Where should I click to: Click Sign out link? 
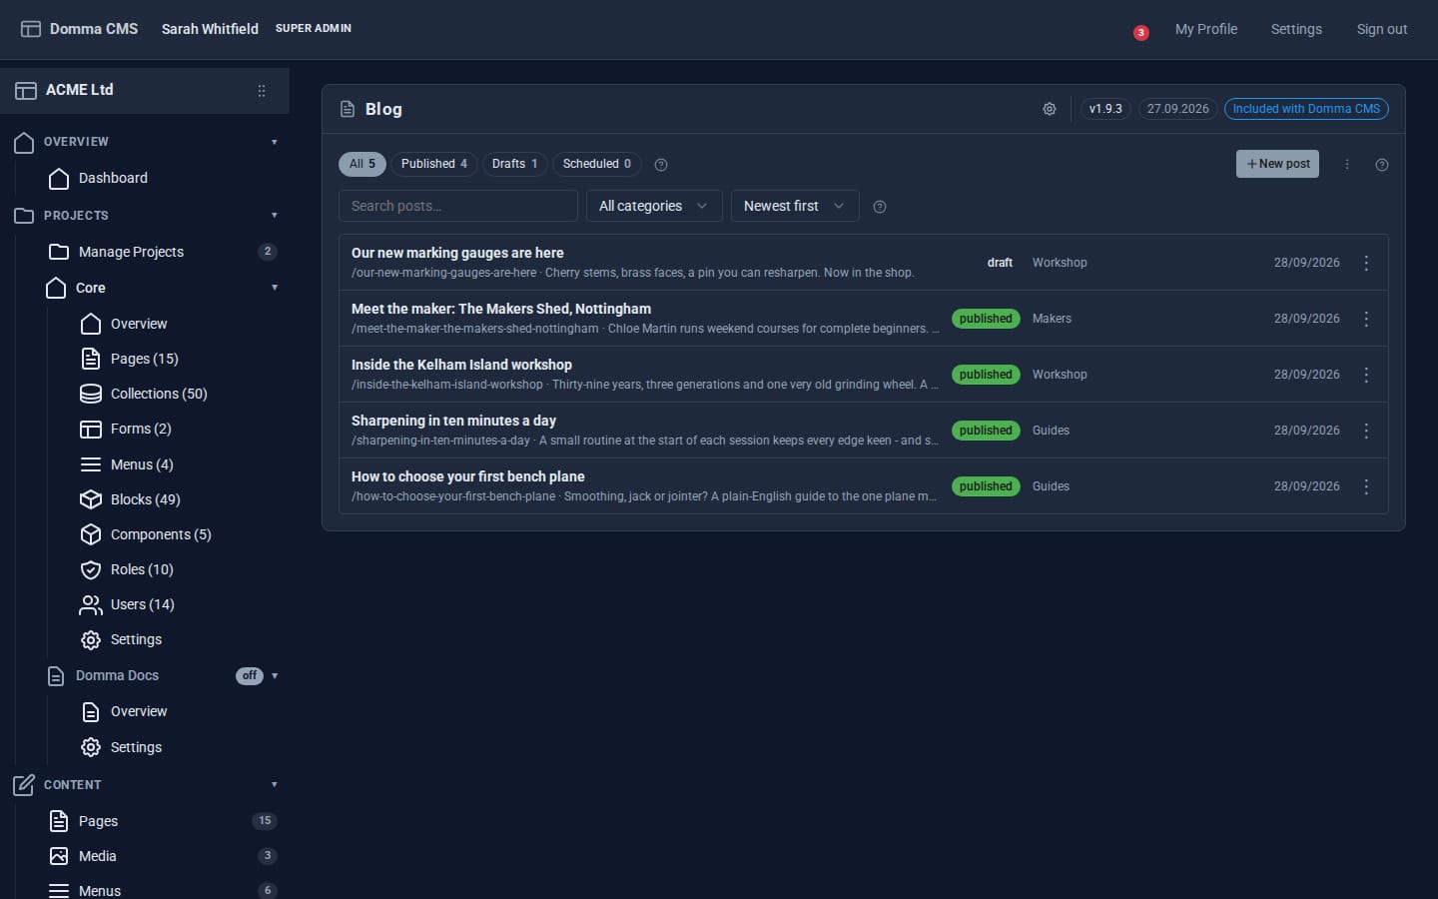[x=1382, y=29]
